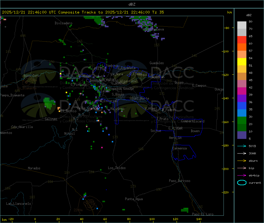The width and height of the screenshot is (264, 223).
Task: Click the white 30HM arrow legend icon
Action: coord(242,153)
